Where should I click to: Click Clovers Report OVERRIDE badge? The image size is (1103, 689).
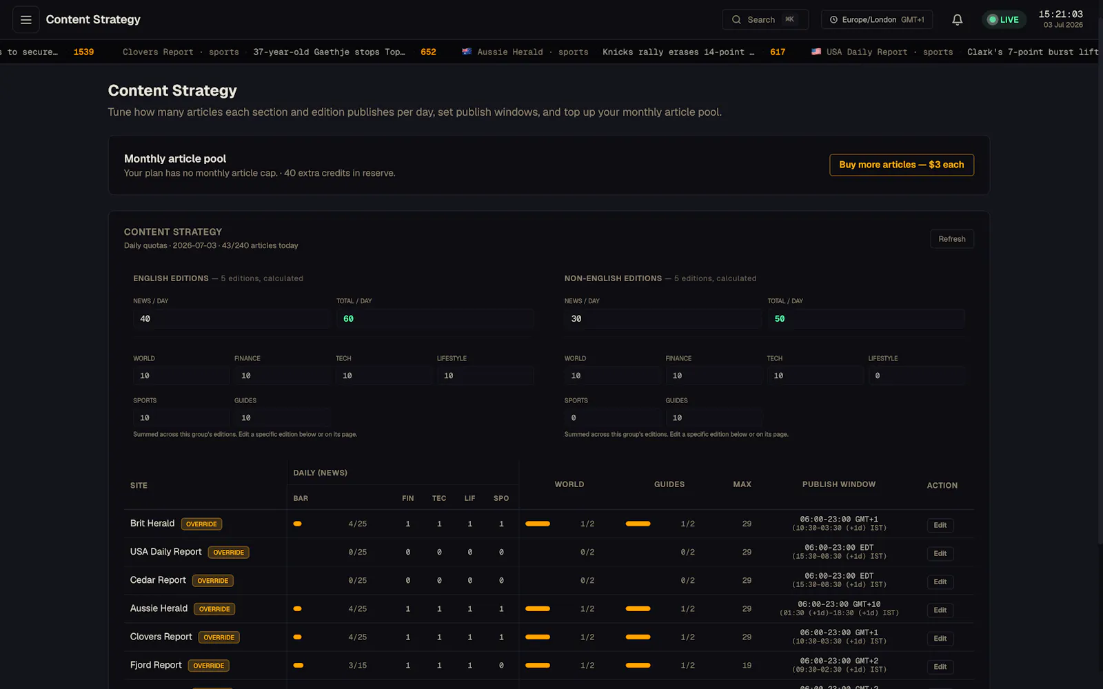point(219,637)
